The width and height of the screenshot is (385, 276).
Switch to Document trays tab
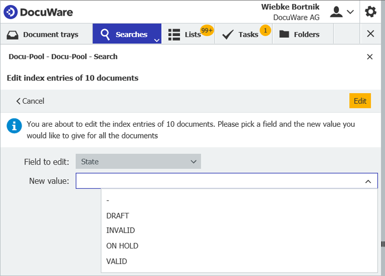(43, 35)
